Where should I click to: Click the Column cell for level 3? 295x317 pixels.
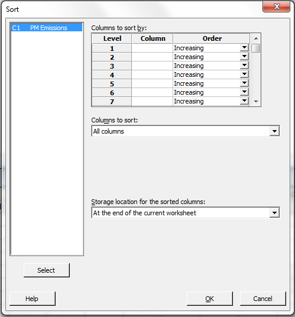(x=152, y=66)
